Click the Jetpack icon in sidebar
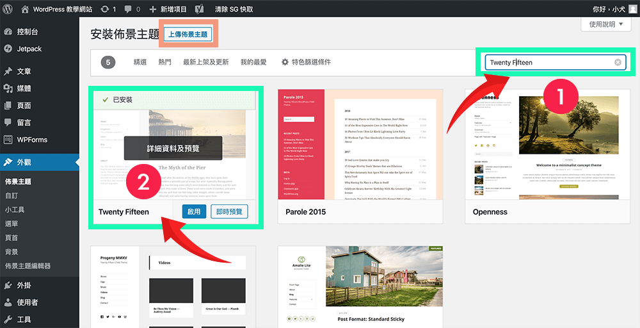This screenshot has height=328, width=640. click(x=8, y=49)
